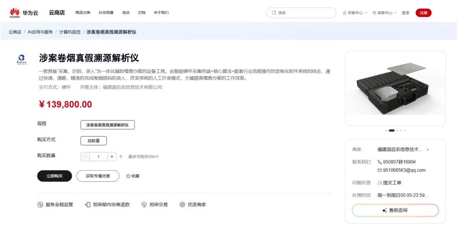Click the 售前咨询 button

tap(395, 210)
